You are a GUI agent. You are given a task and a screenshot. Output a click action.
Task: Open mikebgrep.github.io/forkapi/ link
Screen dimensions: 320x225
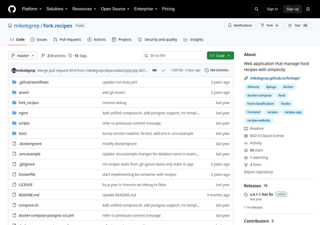[x=275, y=78]
